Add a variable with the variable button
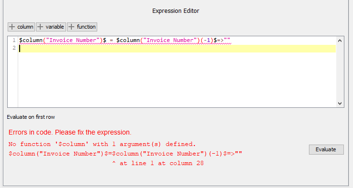 [51, 27]
